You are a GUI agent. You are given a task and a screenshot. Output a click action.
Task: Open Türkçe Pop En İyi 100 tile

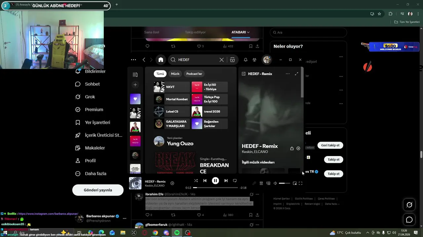[x=210, y=99]
